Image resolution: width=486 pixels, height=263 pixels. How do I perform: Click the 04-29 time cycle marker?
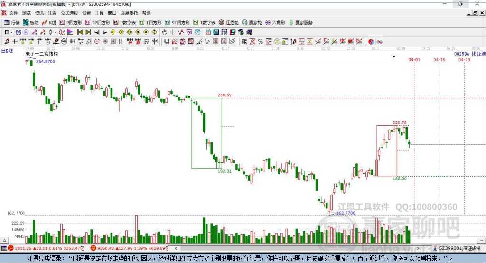pyautogui.click(x=464, y=59)
